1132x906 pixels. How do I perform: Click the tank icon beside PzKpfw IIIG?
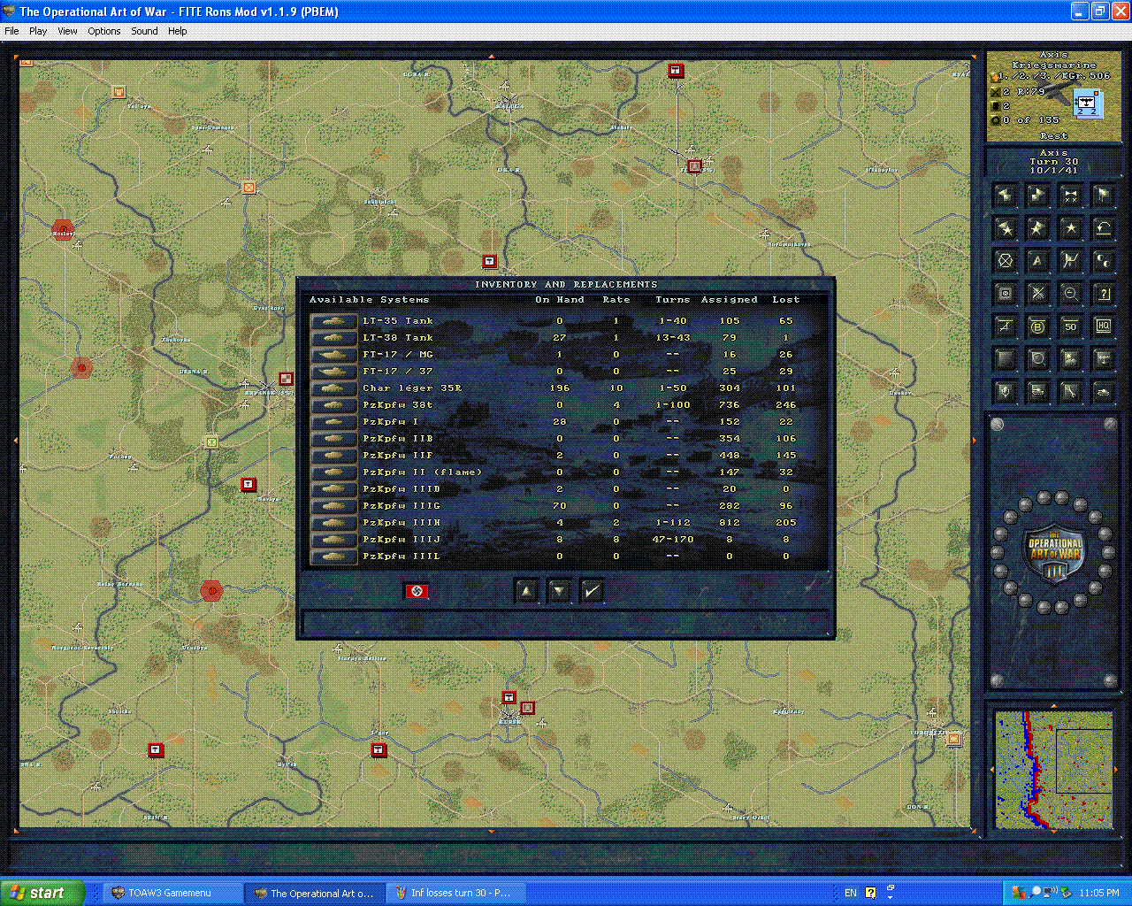pyautogui.click(x=333, y=506)
